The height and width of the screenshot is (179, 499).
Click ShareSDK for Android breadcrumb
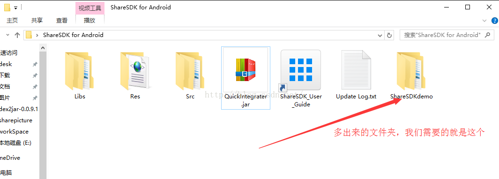tap(73, 35)
